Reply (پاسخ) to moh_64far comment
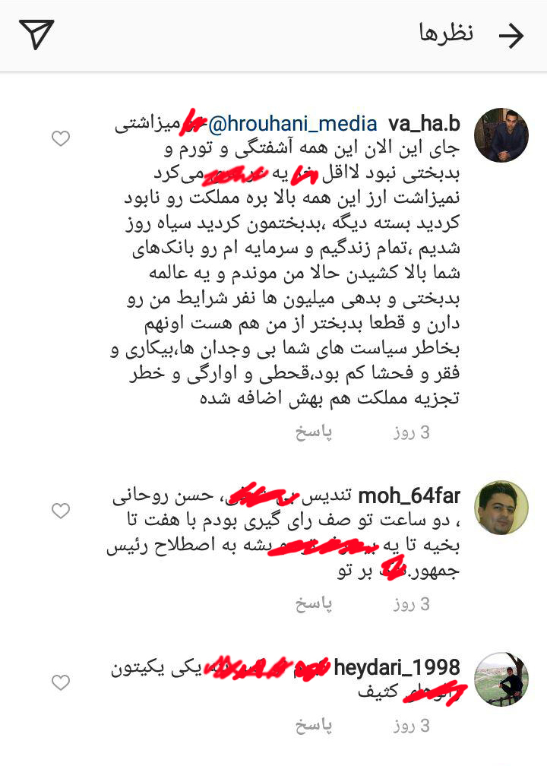547x766 pixels. (314, 604)
